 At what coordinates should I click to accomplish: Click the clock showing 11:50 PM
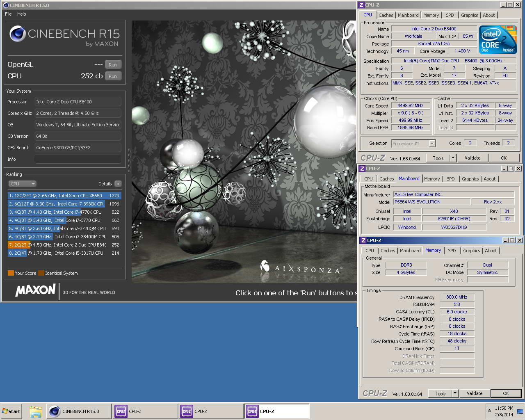pyautogui.click(x=504, y=408)
